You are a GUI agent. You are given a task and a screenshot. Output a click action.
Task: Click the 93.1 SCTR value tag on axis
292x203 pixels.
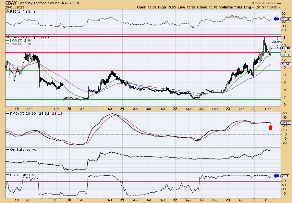[x=285, y=176]
